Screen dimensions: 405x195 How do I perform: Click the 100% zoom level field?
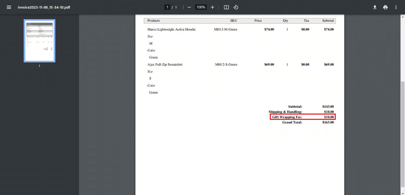tap(201, 7)
